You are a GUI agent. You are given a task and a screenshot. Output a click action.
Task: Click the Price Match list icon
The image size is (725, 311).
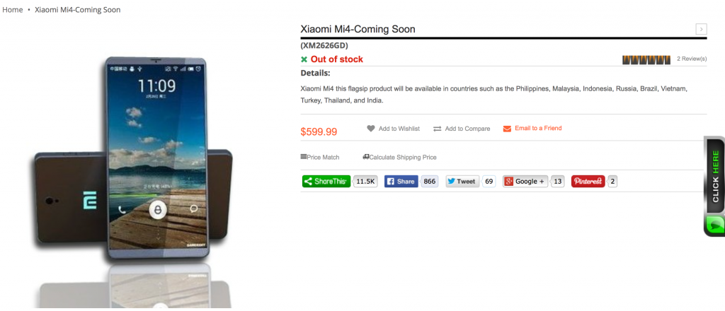pyautogui.click(x=303, y=157)
